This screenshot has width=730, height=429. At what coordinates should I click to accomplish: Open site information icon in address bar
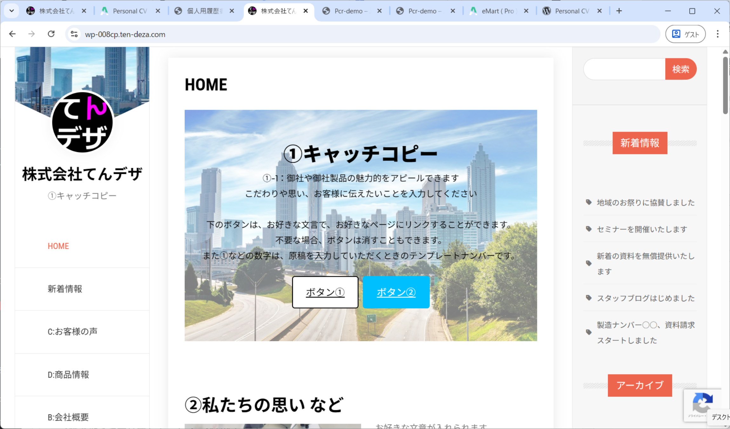[x=74, y=34]
